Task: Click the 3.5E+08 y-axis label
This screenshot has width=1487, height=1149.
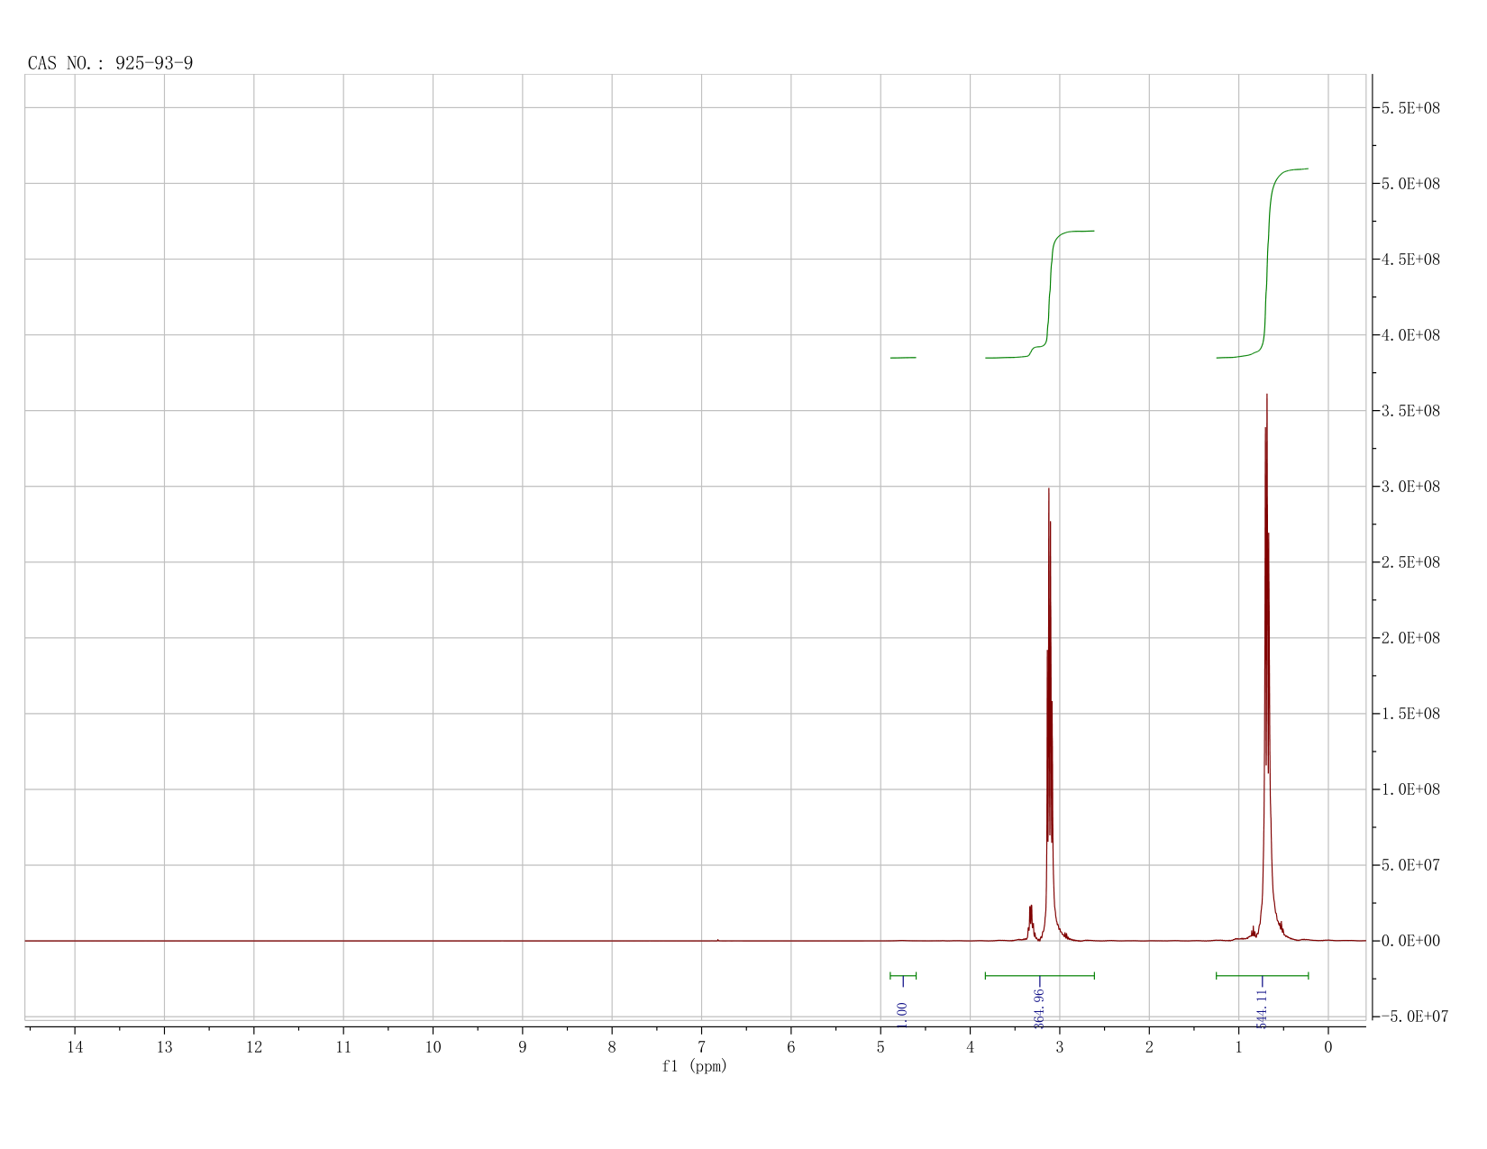Action: [1410, 411]
